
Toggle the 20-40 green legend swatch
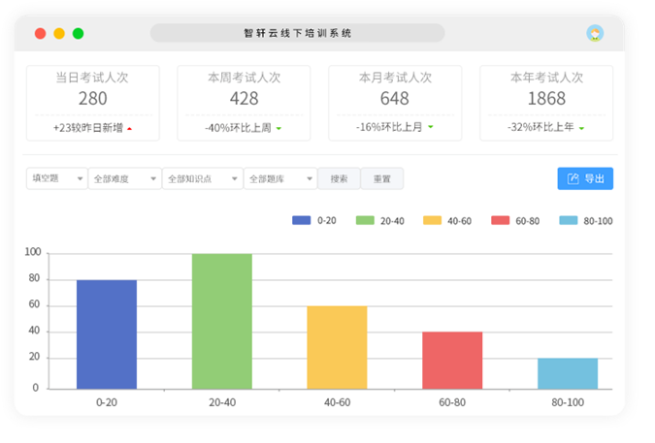(365, 220)
